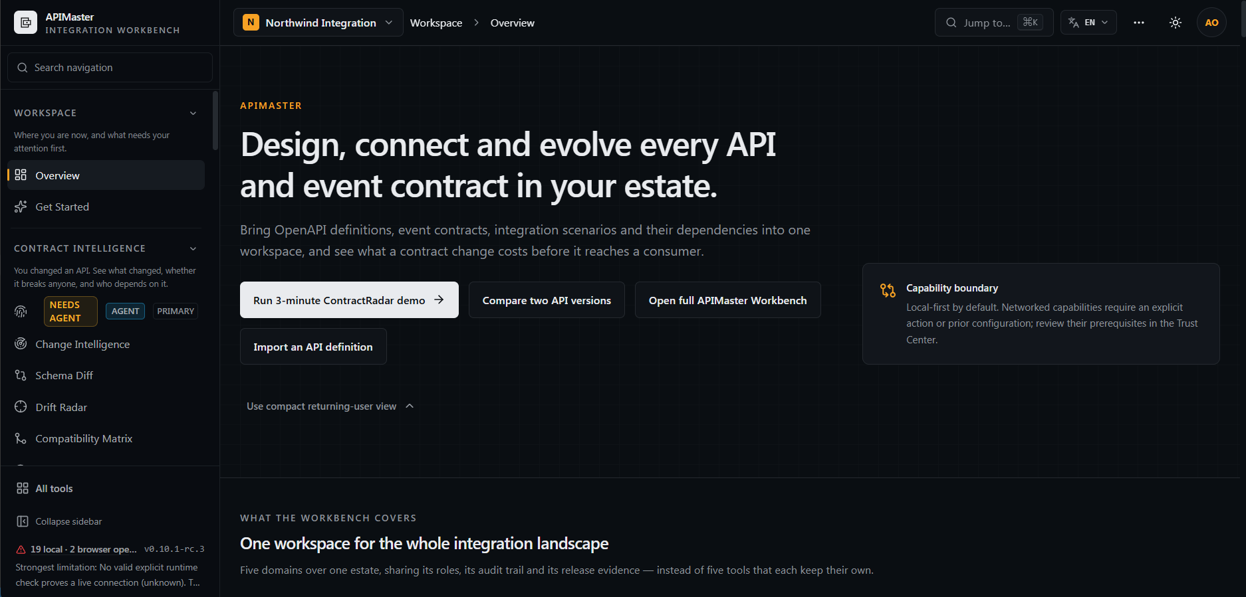Click the Overview breadcrumb item

[x=512, y=23]
